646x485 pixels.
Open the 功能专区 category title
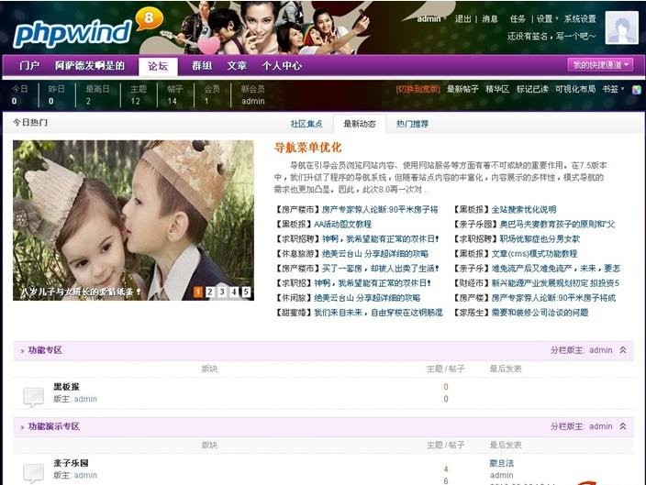tap(45, 350)
